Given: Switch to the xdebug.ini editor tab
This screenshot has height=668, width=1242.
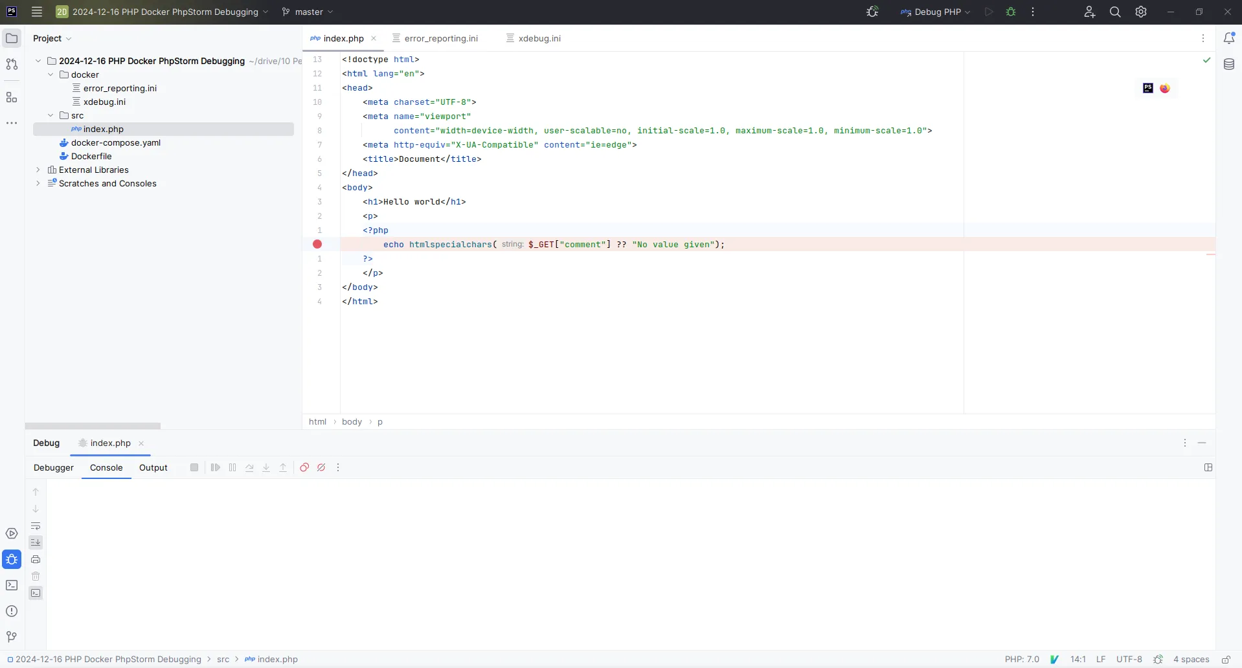Looking at the screenshot, I should pyautogui.click(x=539, y=38).
